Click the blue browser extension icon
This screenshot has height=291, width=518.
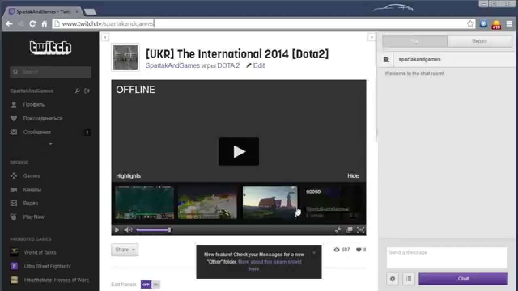pyautogui.click(x=483, y=24)
